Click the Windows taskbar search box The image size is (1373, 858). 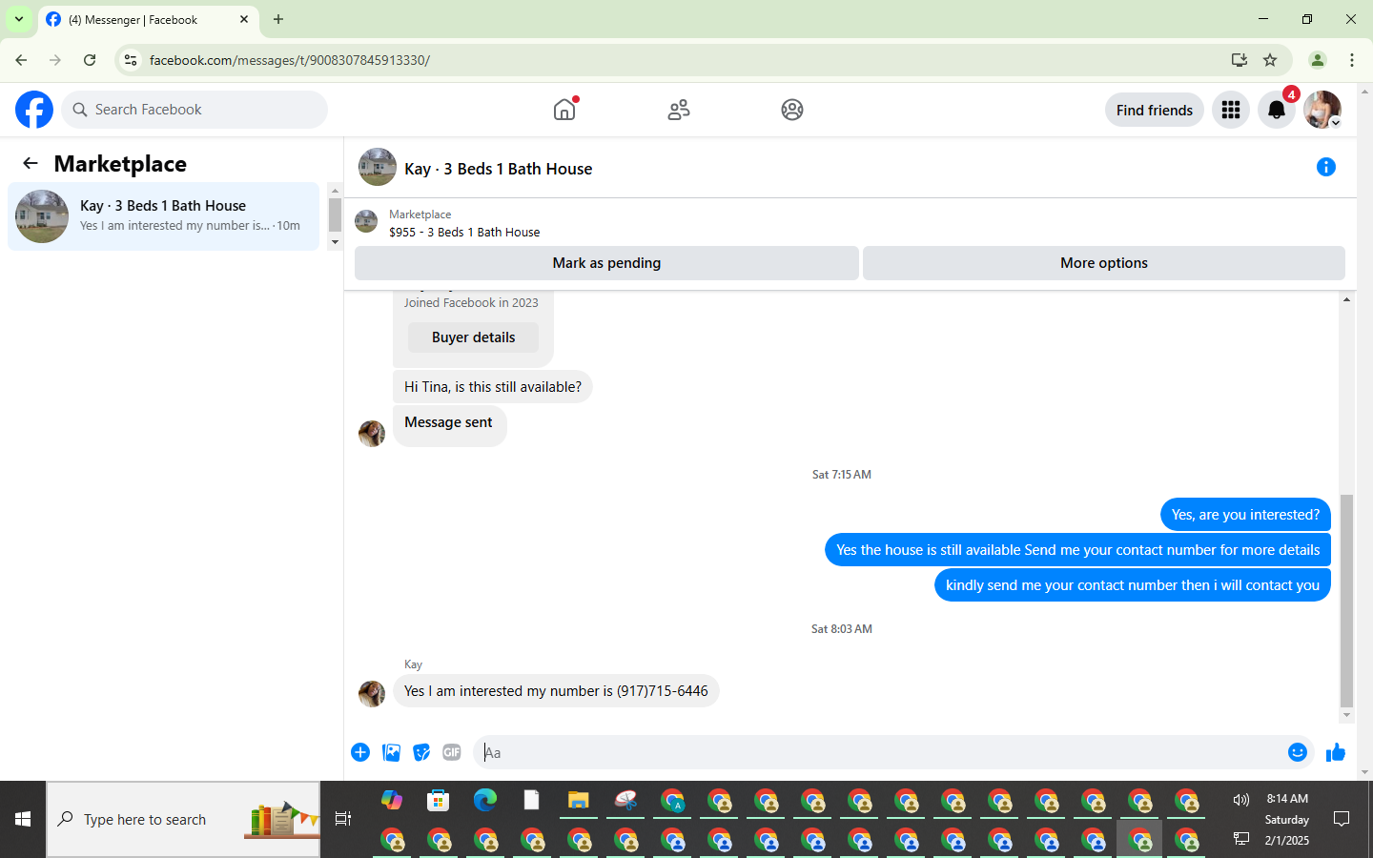tap(183, 819)
